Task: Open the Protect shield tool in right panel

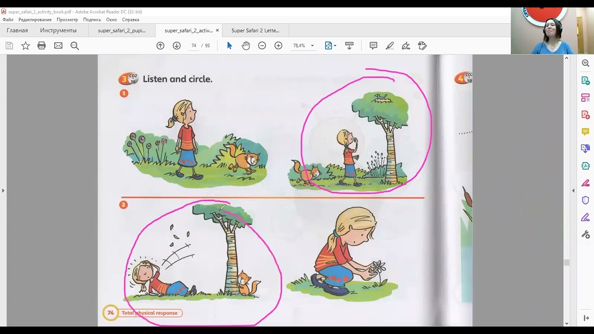Action: [x=586, y=200]
